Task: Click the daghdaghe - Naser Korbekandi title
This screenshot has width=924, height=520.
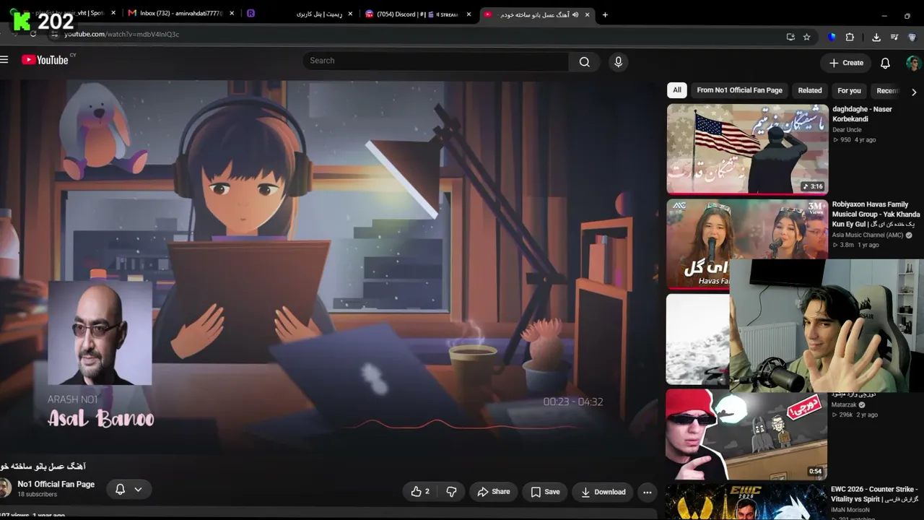Action: (x=863, y=114)
